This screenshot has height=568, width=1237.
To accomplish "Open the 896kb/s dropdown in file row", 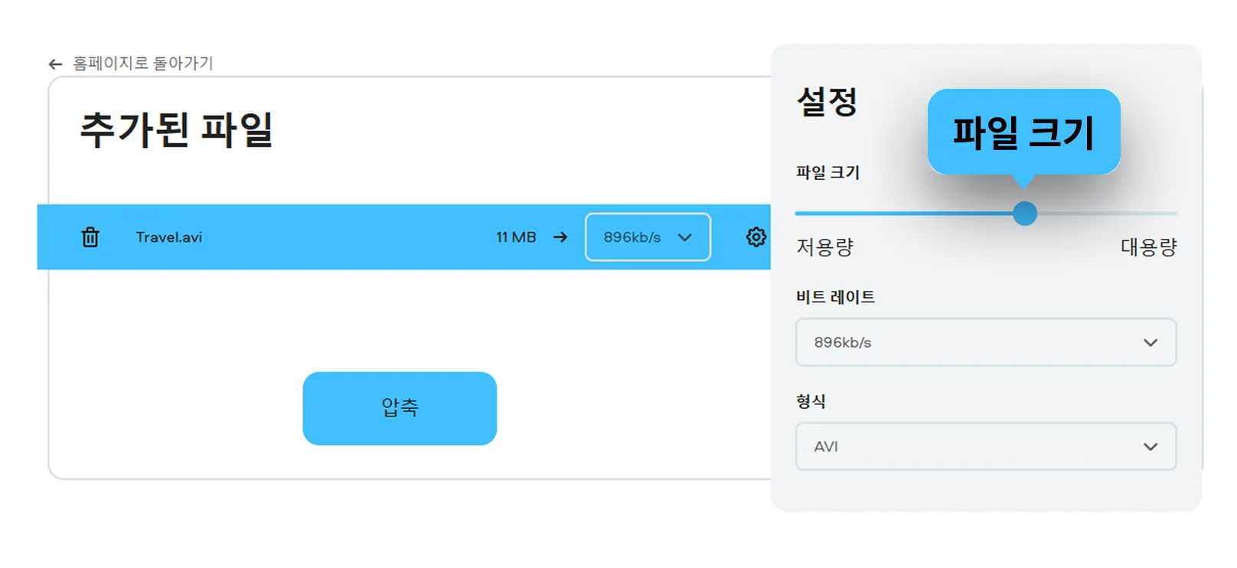I will click(x=647, y=237).
